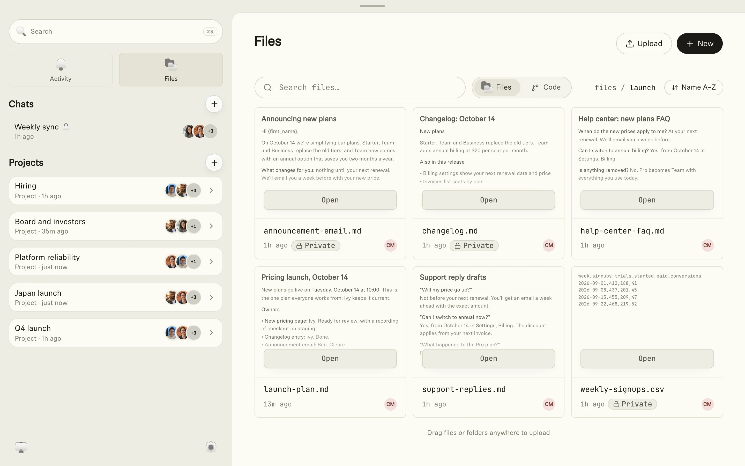The width and height of the screenshot is (745, 466).
Task: Open the Name A–Z sort dropdown
Action: pyautogui.click(x=694, y=88)
